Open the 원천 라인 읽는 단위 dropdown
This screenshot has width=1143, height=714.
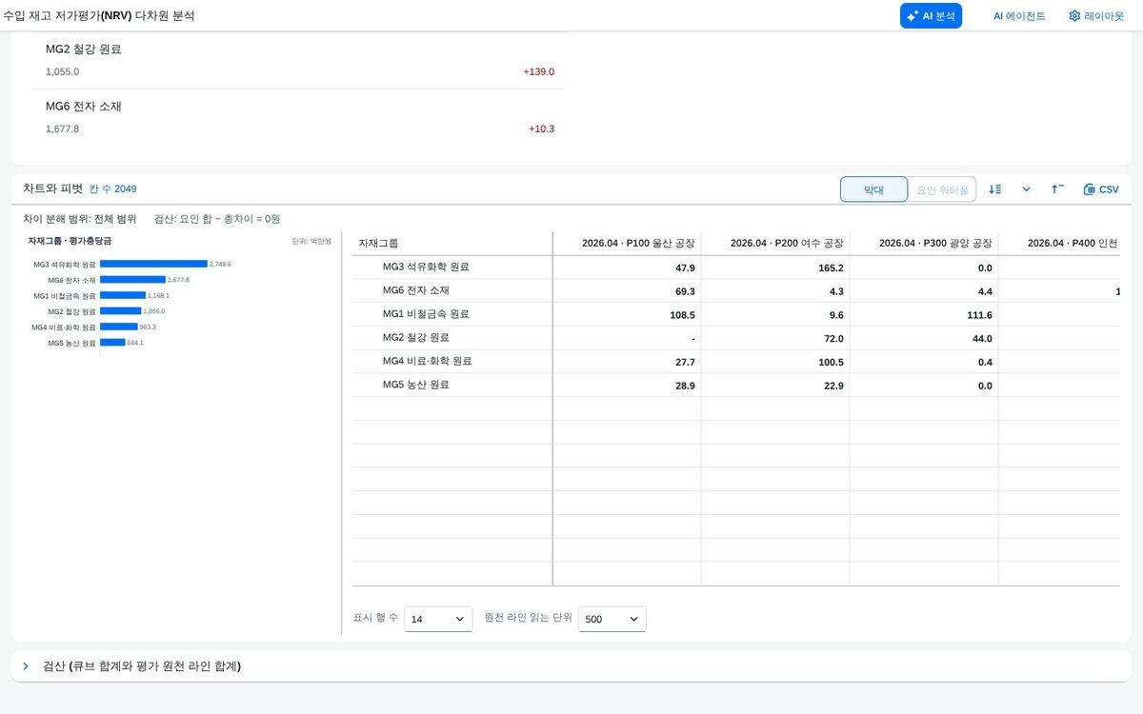[x=612, y=619]
